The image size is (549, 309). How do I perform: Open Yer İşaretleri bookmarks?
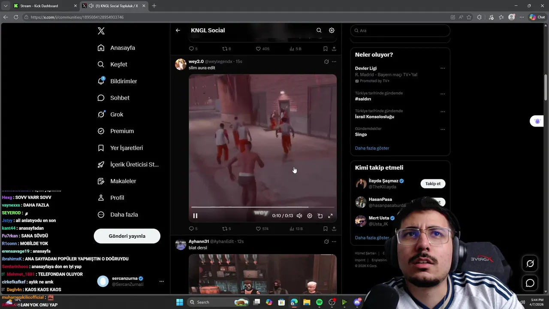pos(121,148)
